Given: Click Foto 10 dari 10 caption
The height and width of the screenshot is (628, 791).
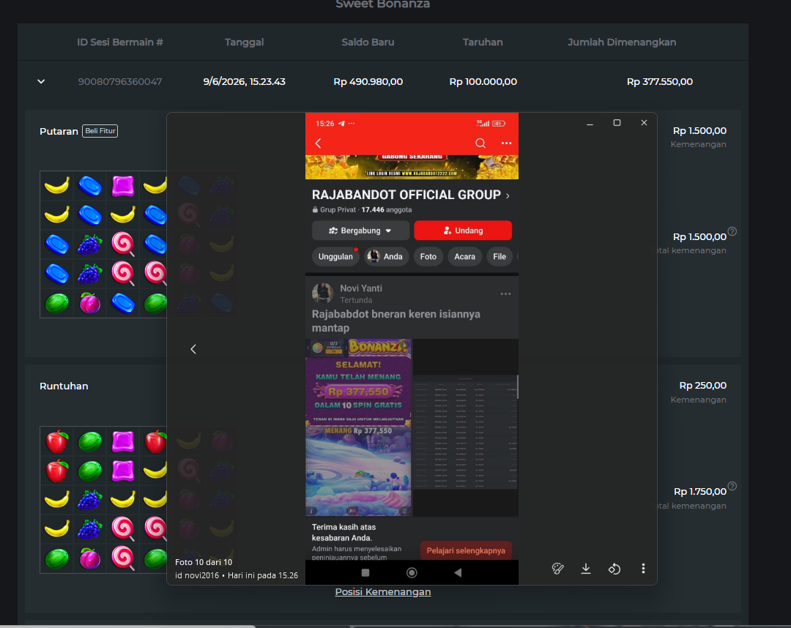Looking at the screenshot, I should pyautogui.click(x=204, y=562).
